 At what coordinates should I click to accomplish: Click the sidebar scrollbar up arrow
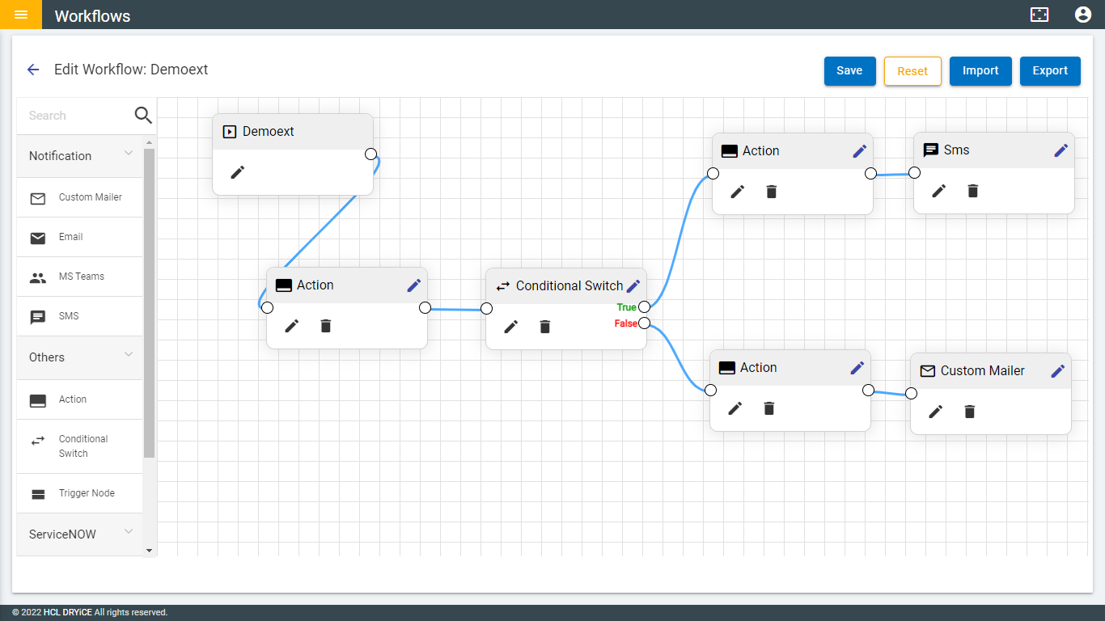click(149, 142)
